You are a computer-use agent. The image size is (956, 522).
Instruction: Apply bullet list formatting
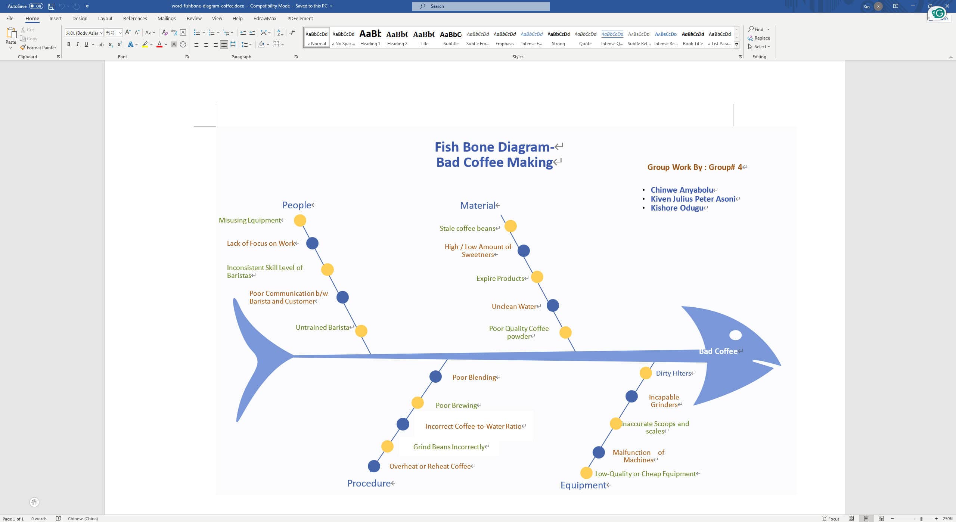[197, 32]
